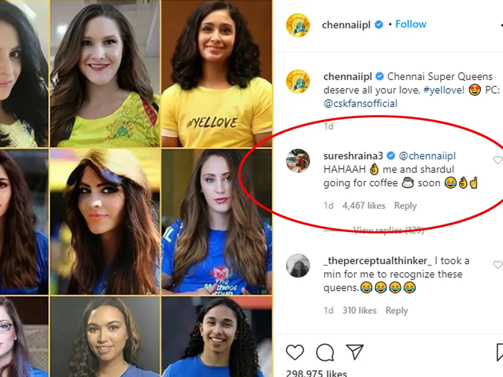Open the @cskfansofficial mention link
Image resolution: width=503 pixels, height=377 pixels.
pyautogui.click(x=360, y=103)
